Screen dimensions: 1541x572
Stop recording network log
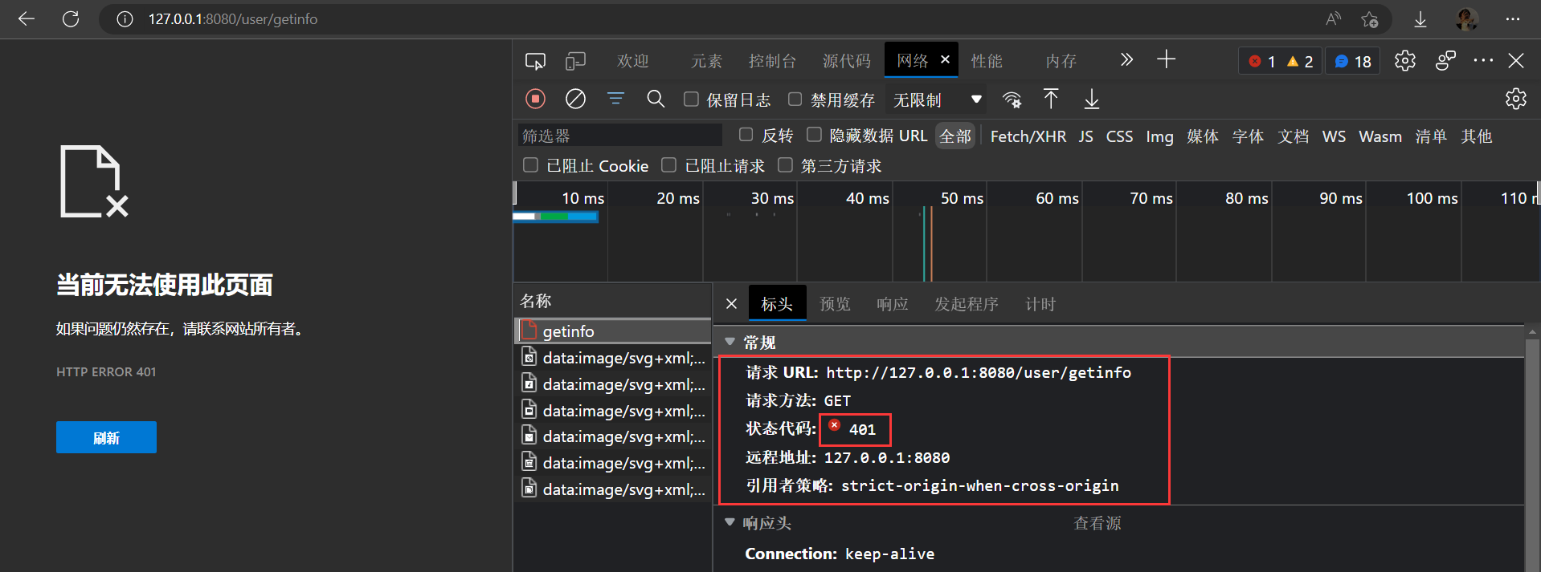(535, 99)
